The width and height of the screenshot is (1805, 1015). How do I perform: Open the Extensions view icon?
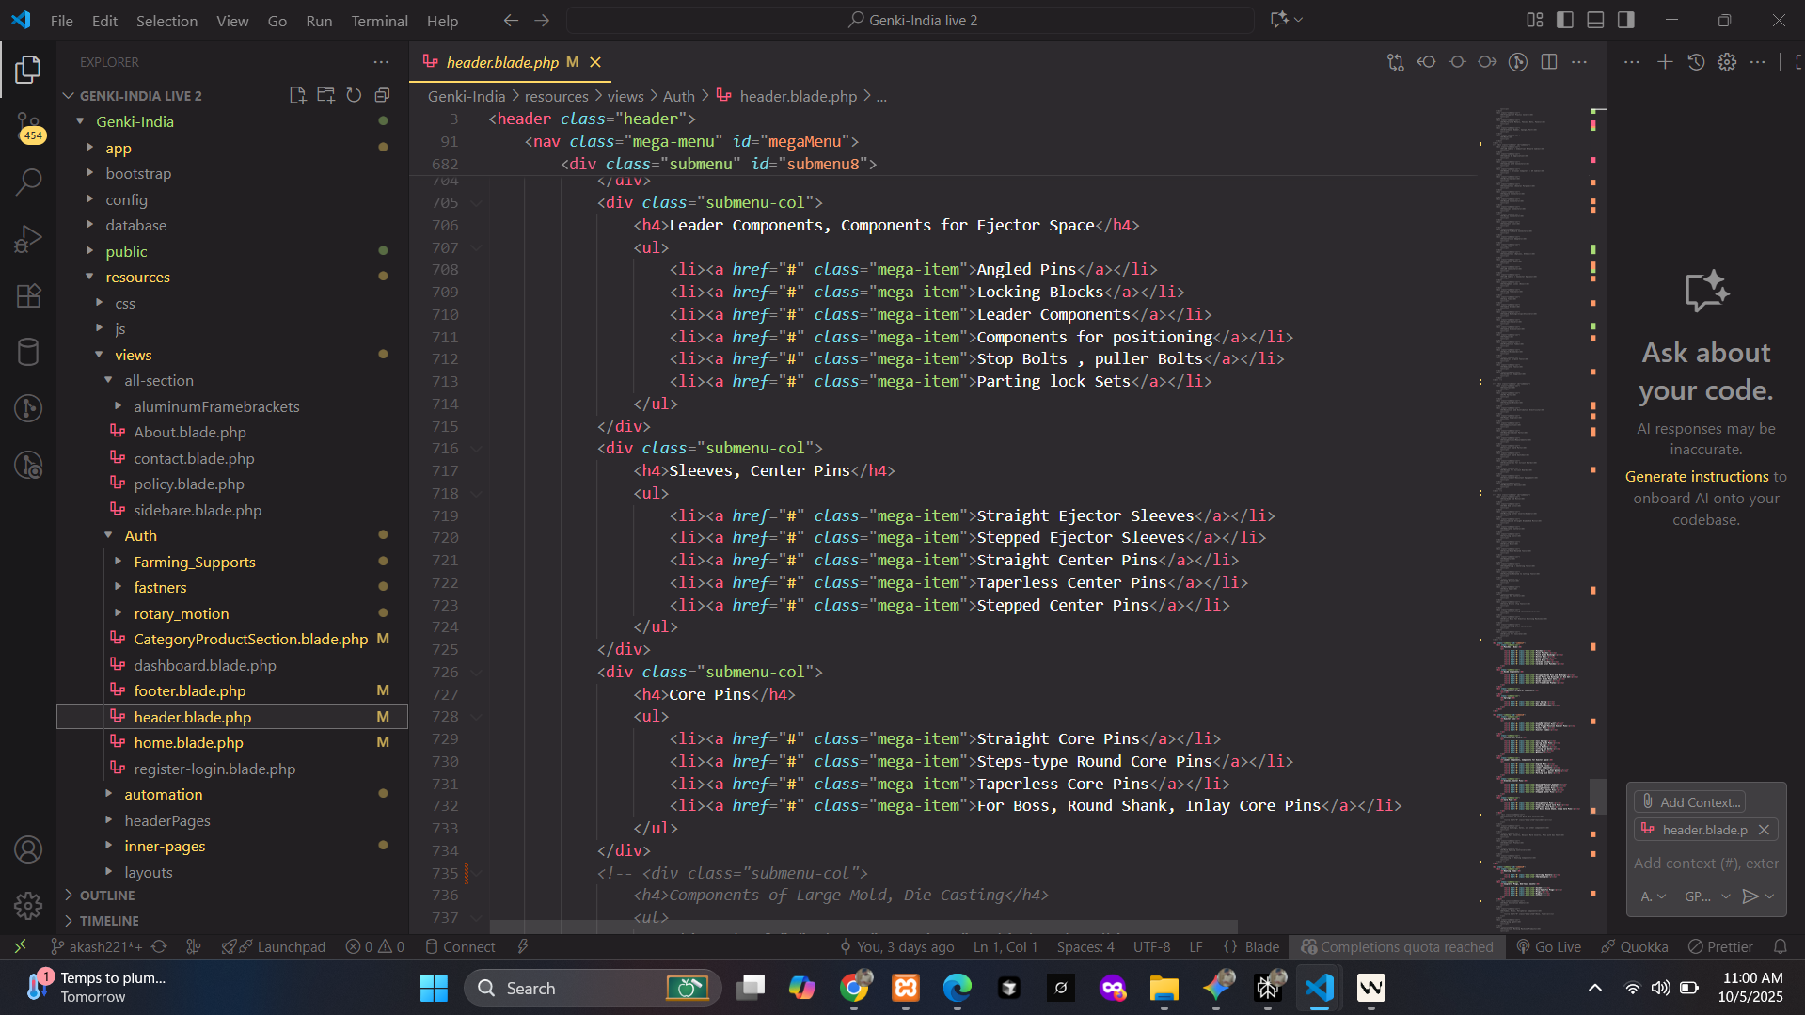pyautogui.click(x=28, y=295)
